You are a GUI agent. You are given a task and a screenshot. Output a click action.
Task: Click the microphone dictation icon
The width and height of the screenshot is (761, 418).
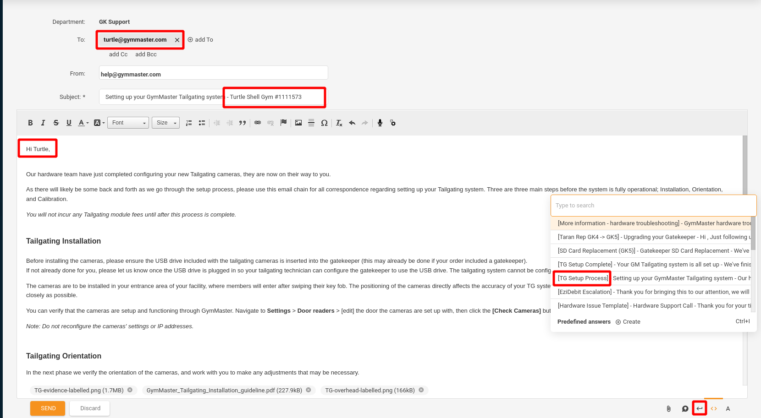[380, 123]
